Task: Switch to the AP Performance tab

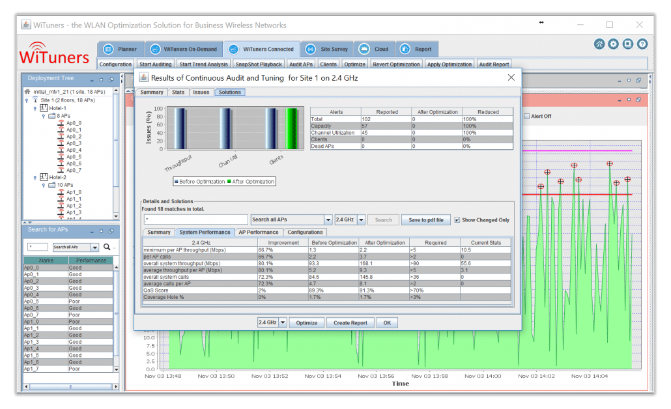Action: 259,232
